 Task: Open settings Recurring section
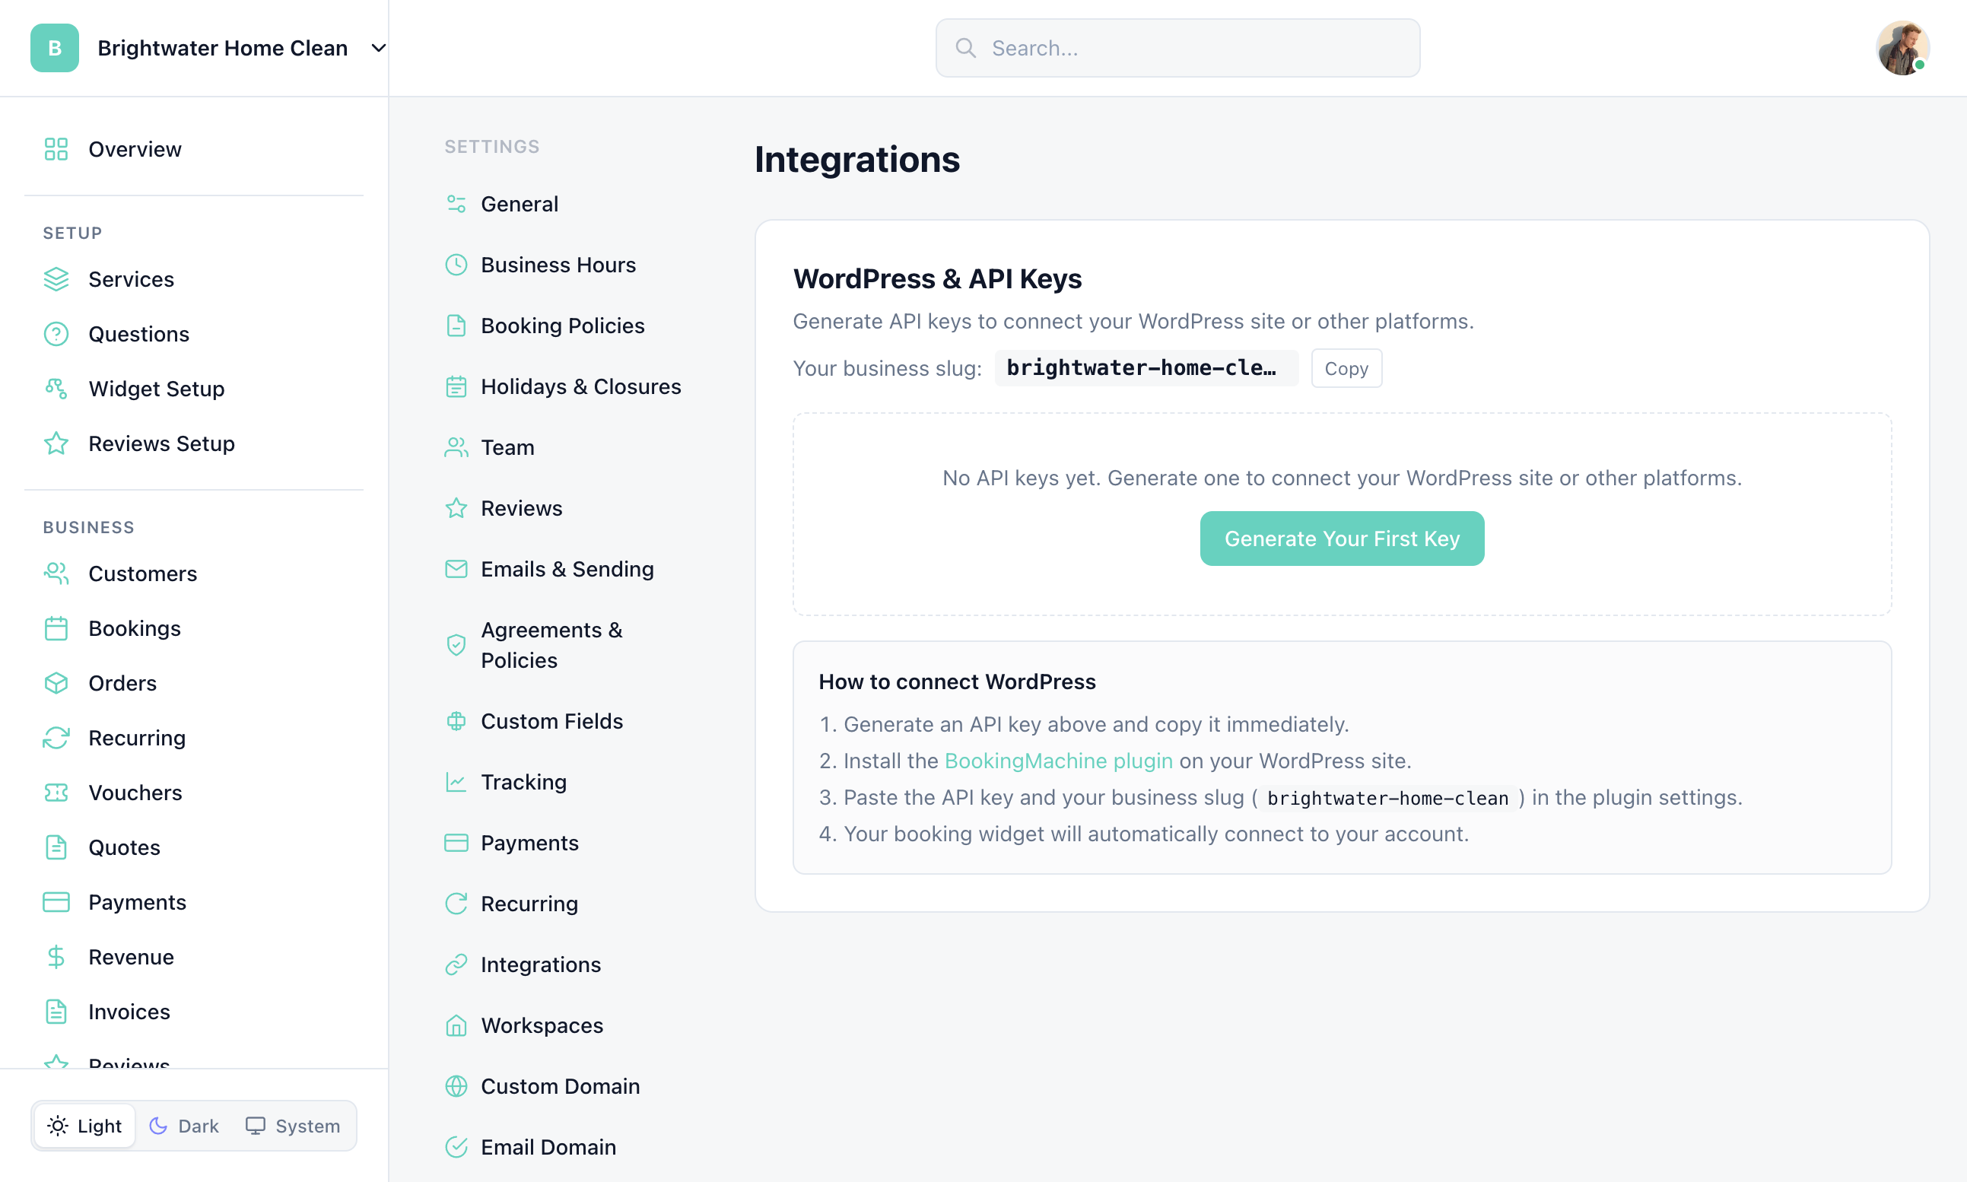(529, 904)
